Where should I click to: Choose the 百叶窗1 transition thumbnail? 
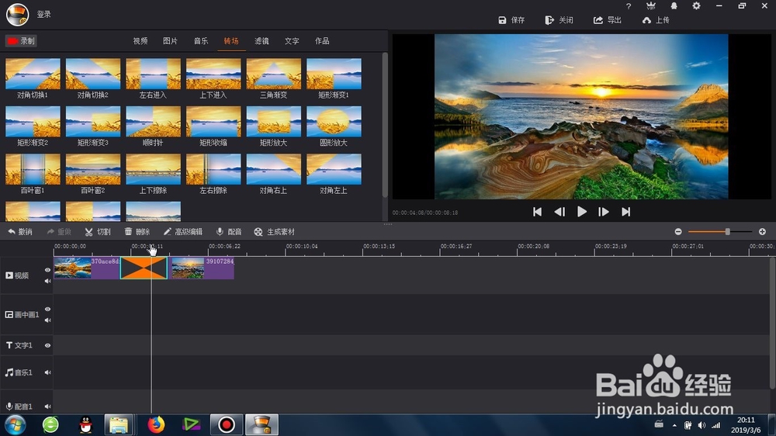coord(33,169)
